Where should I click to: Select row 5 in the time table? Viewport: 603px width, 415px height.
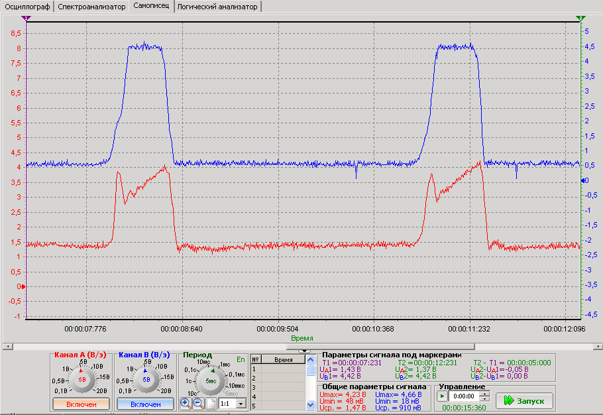[278, 406]
